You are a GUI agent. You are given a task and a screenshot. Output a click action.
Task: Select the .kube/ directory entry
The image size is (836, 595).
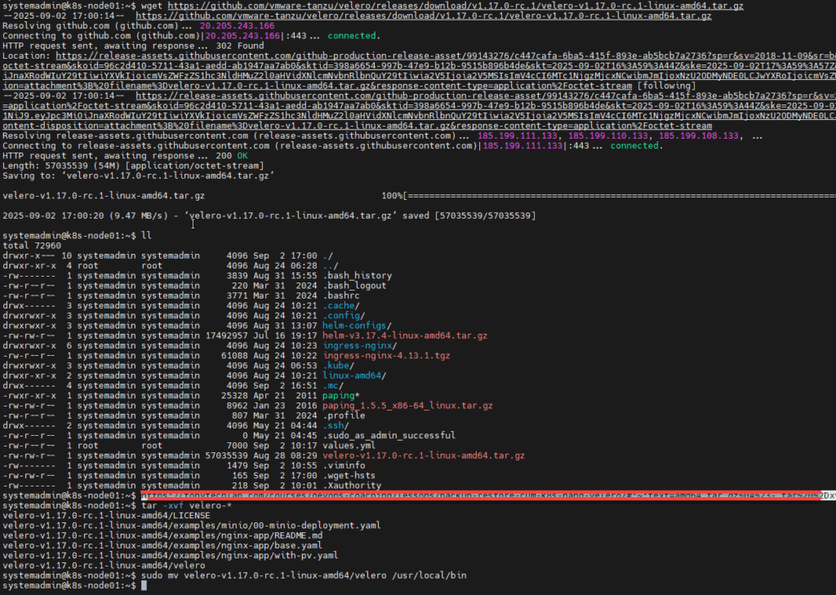click(x=338, y=367)
